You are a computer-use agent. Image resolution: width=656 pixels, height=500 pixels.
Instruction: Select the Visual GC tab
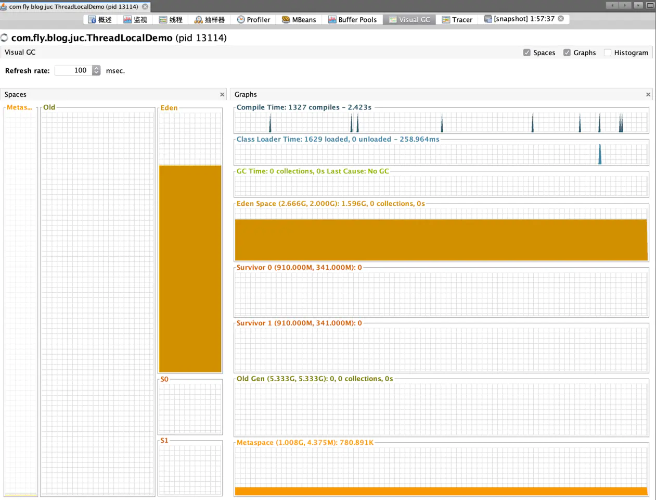click(409, 20)
